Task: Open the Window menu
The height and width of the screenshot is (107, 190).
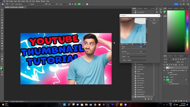Action: pos(43,1)
